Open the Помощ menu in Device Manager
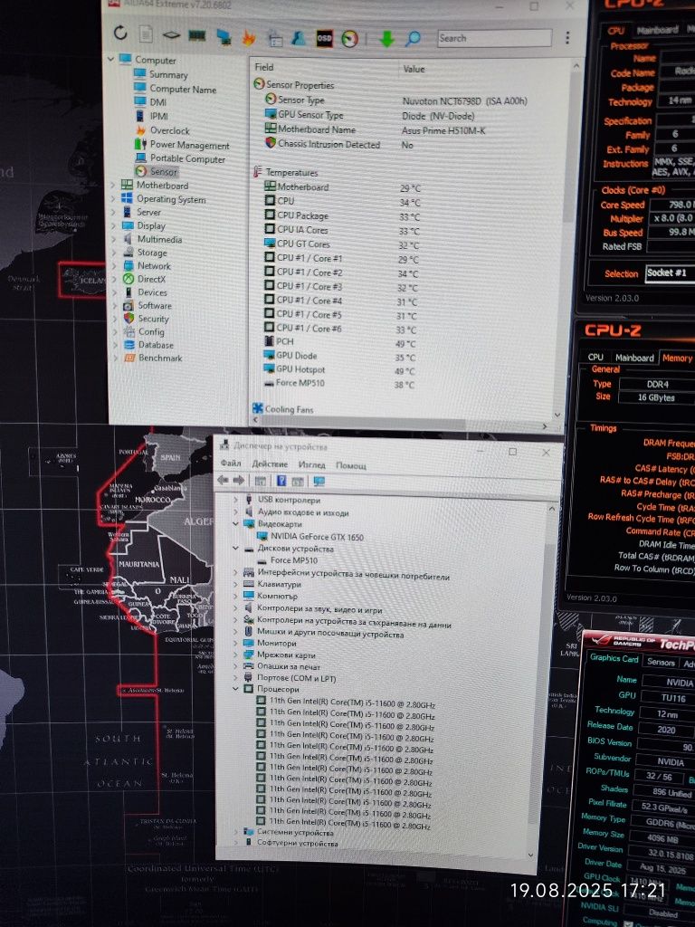695x927 pixels. [x=351, y=466]
